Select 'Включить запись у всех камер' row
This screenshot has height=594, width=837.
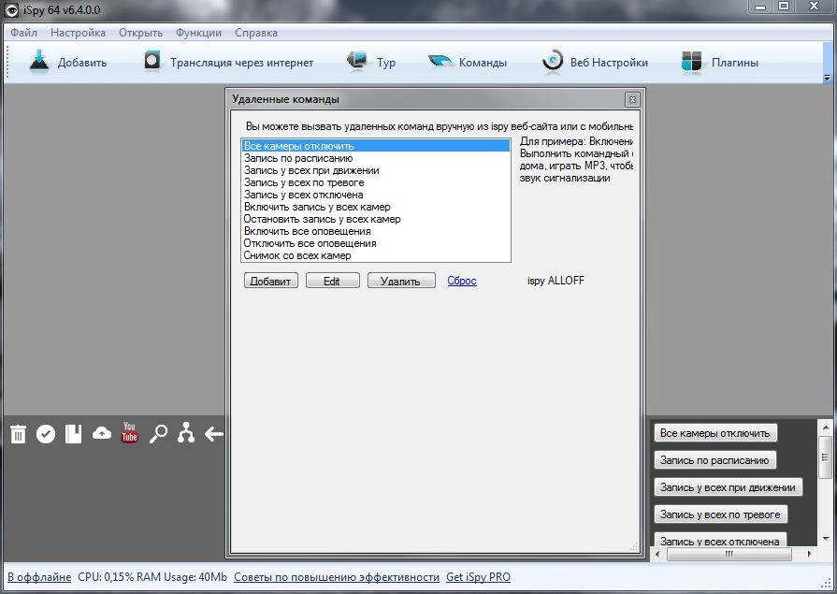coord(376,207)
